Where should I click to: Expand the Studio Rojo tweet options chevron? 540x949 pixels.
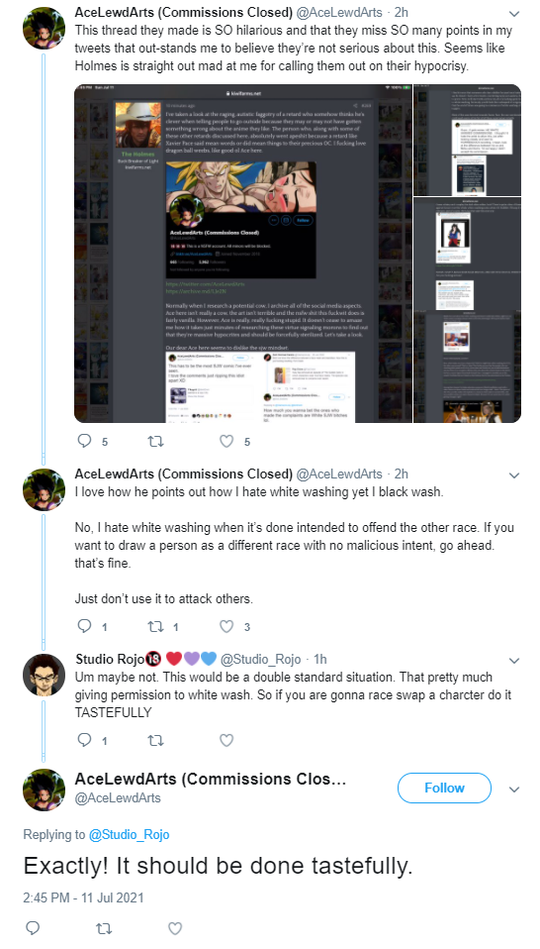[x=514, y=661]
